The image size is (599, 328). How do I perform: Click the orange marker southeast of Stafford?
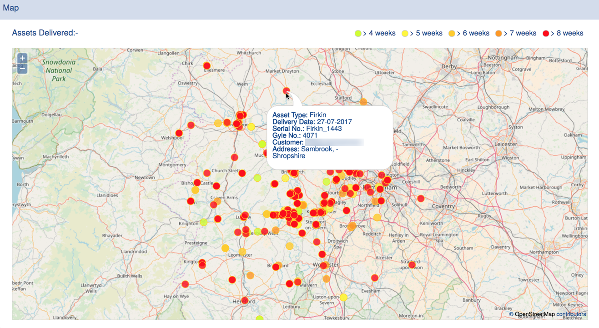363,102
